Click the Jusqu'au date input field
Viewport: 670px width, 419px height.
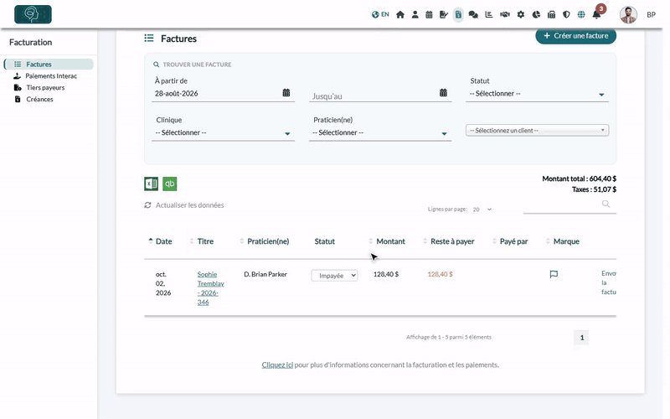[373, 96]
